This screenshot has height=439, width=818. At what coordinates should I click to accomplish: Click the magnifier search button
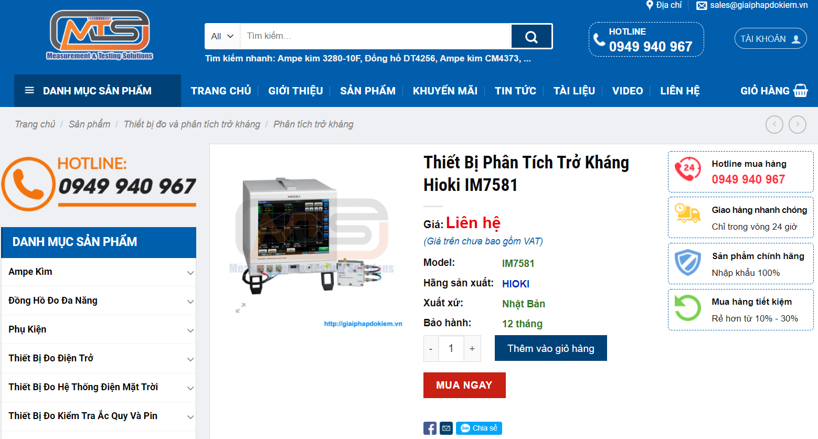532,36
